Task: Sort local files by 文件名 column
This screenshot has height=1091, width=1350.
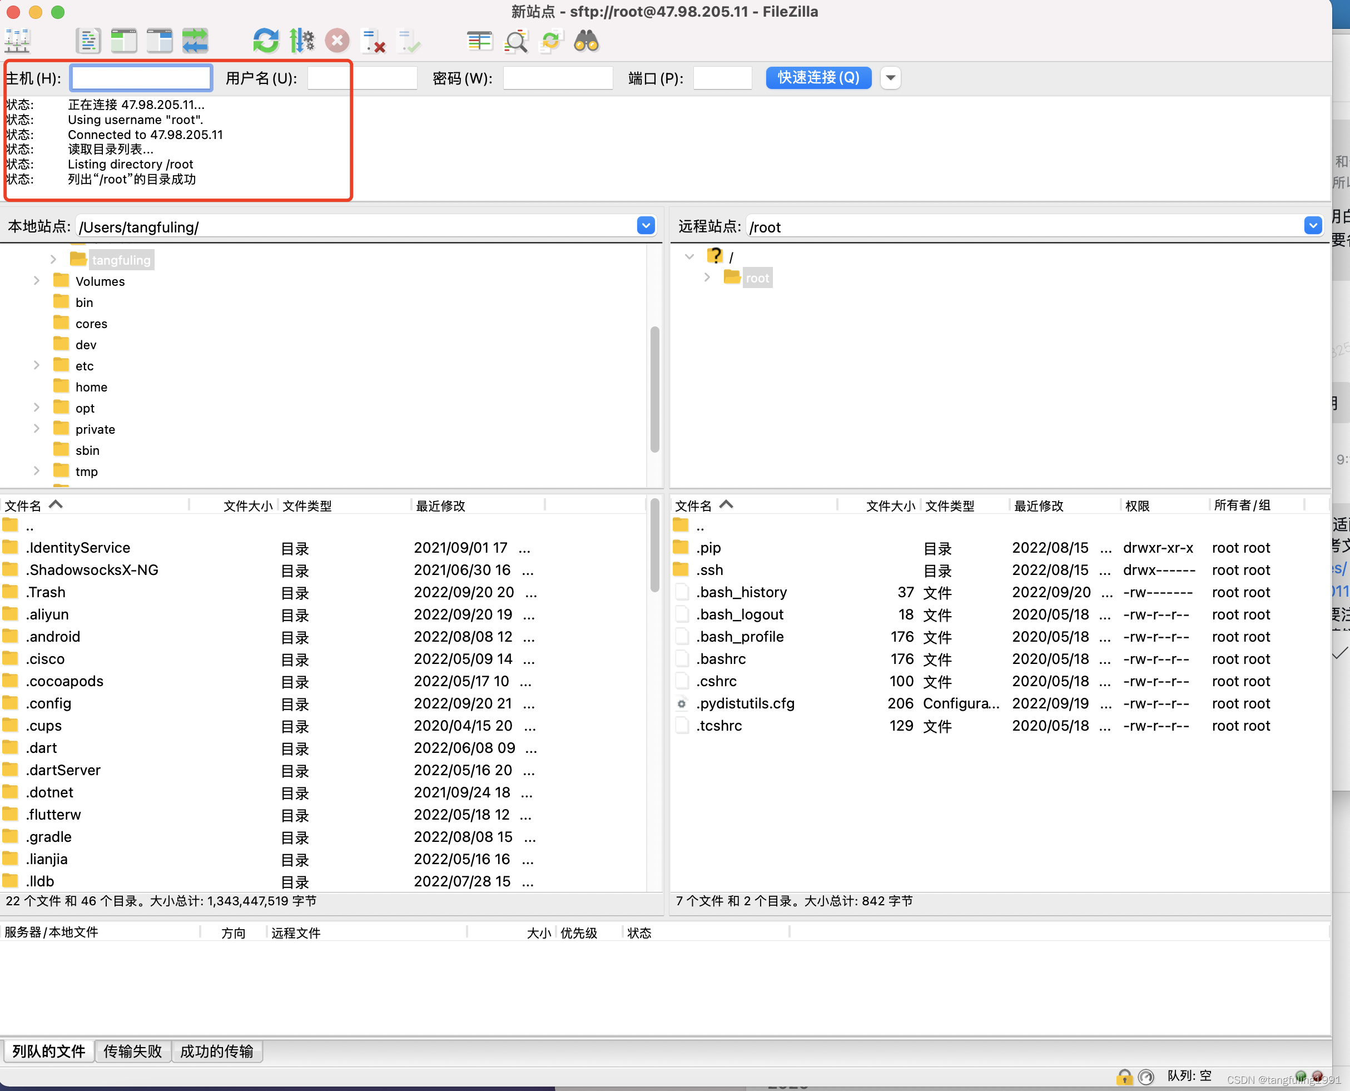Action: point(95,505)
